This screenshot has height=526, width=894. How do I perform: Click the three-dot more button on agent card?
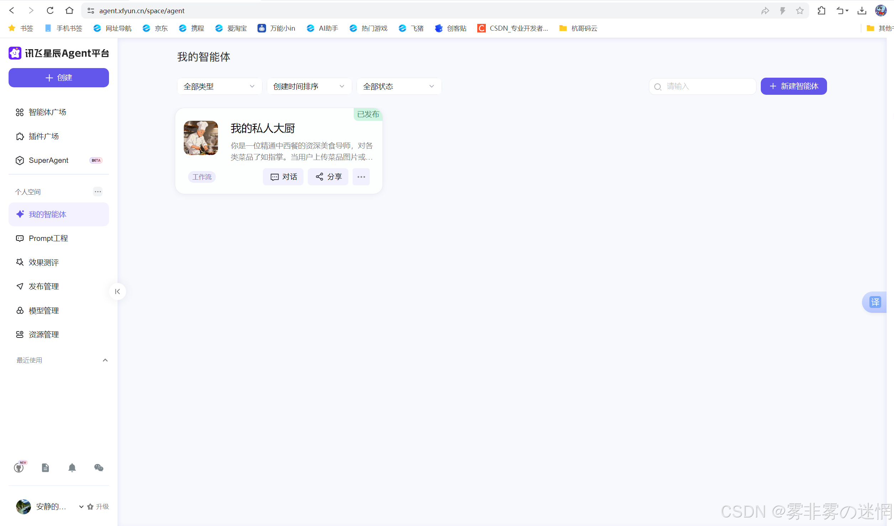(x=361, y=177)
